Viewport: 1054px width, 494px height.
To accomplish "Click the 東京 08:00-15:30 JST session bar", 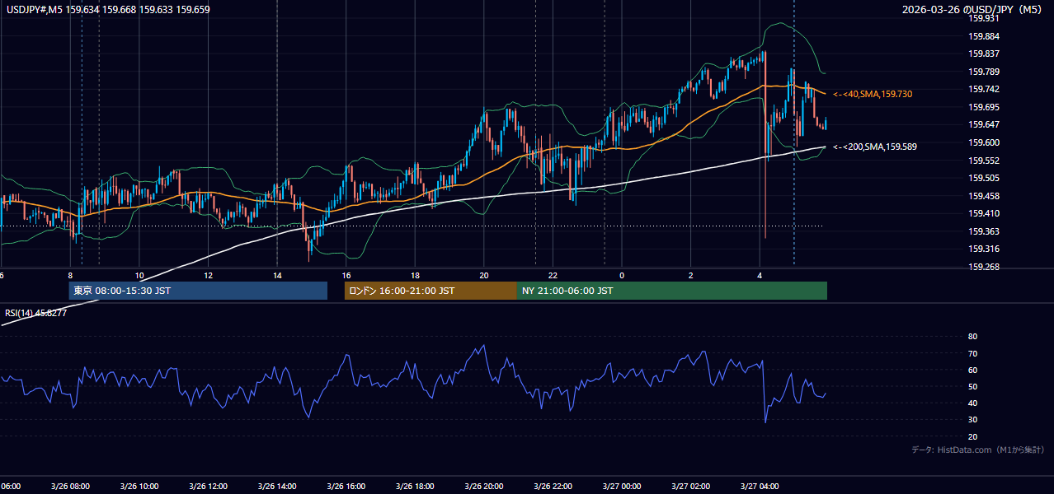I will click(x=198, y=291).
